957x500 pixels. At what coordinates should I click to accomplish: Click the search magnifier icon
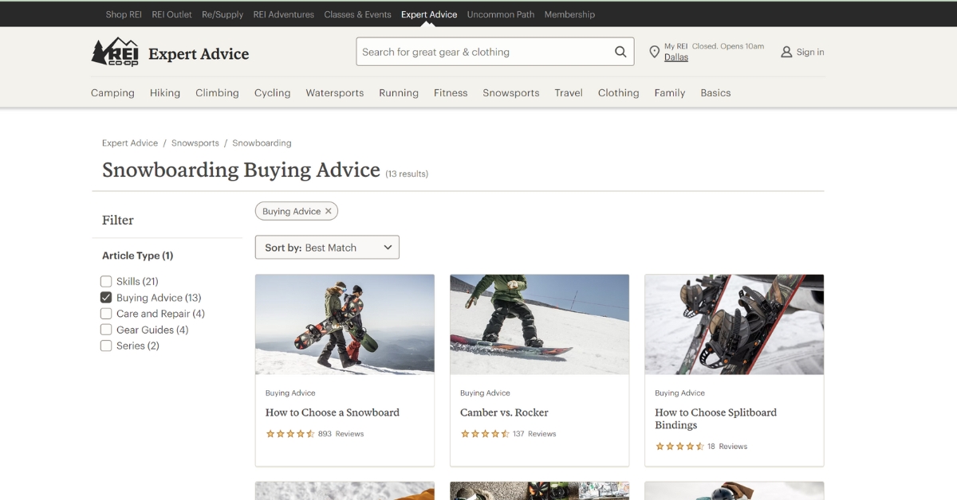[620, 52]
